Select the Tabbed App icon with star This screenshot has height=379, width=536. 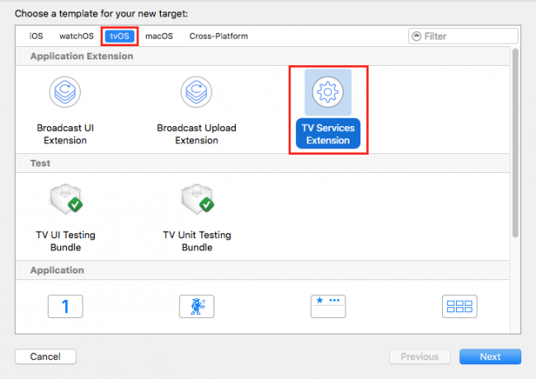[327, 306]
